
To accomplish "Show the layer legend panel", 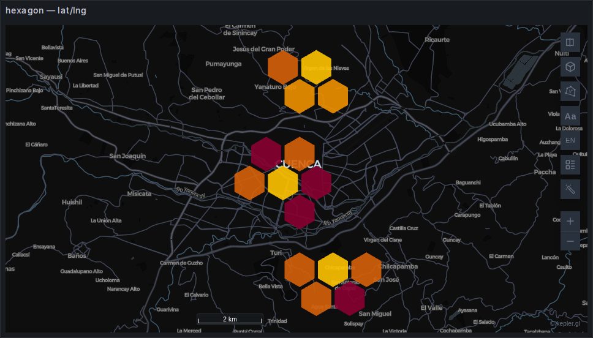I will click(x=570, y=165).
